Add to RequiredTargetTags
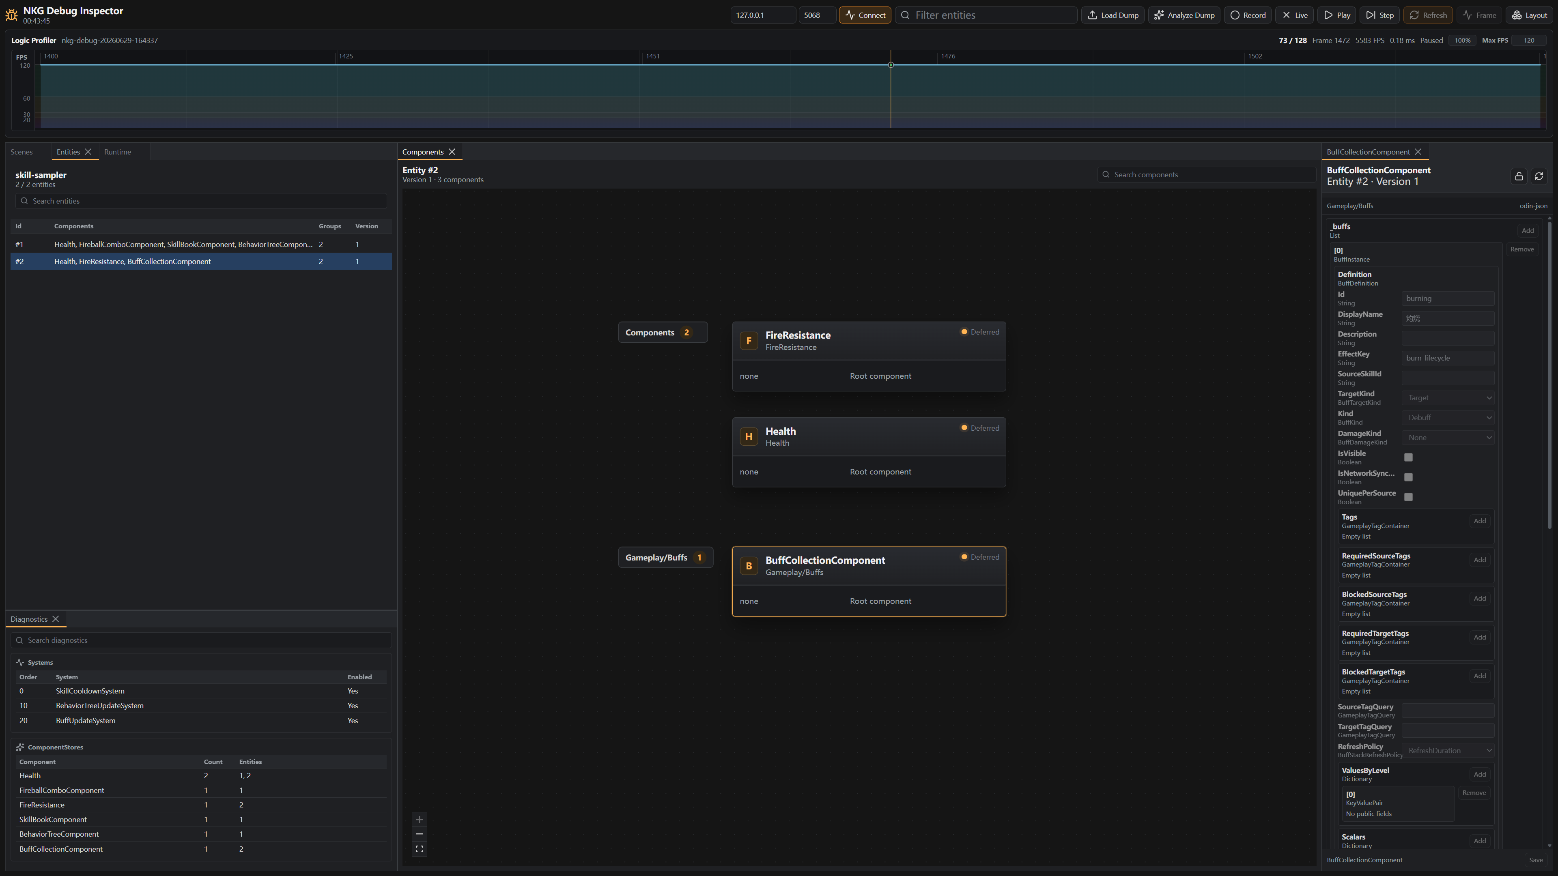1558x876 pixels. (x=1479, y=637)
